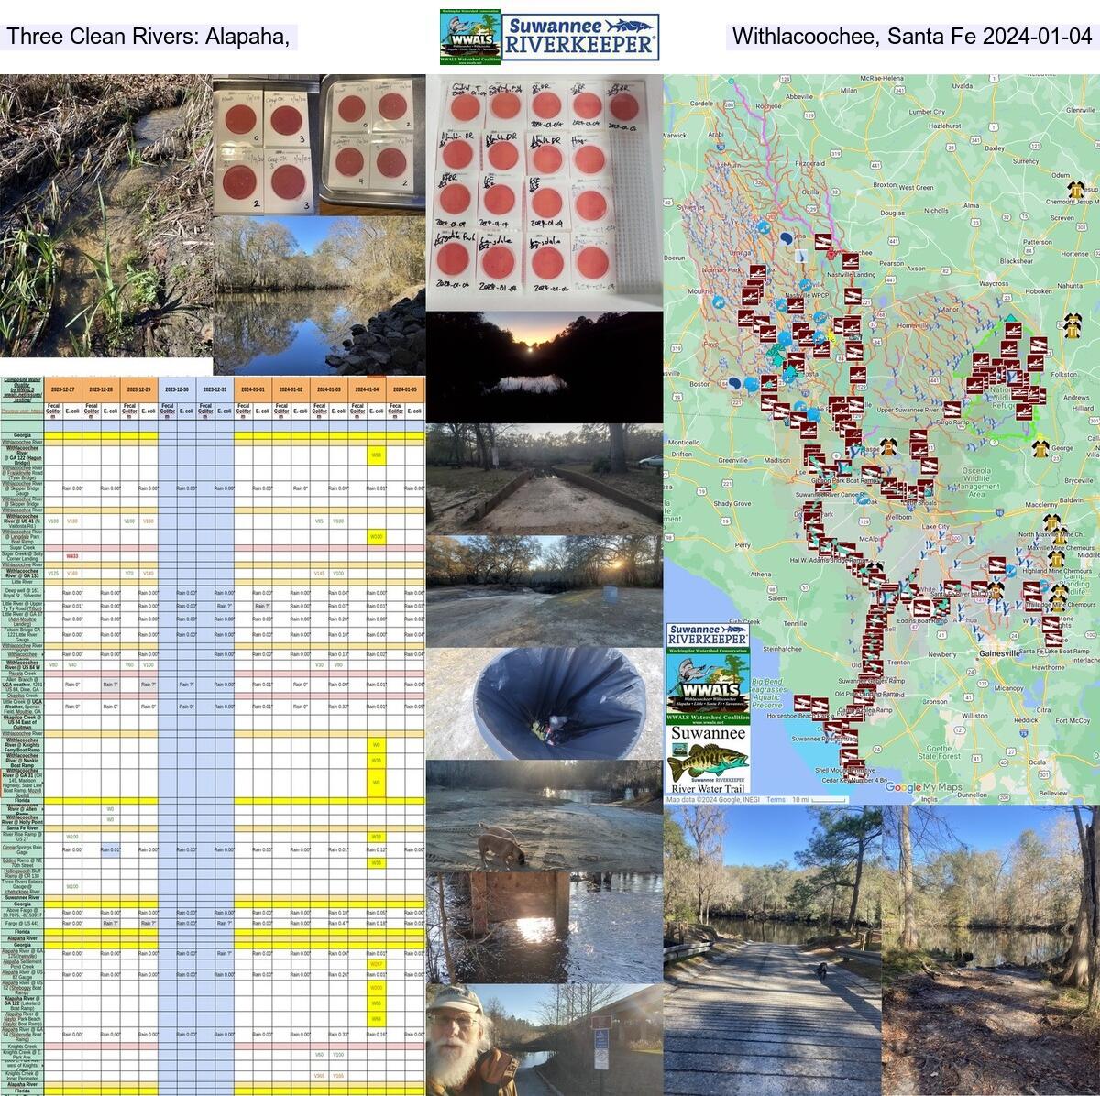
Task: Open Composite Water Quality header link
Action: tap(22, 388)
